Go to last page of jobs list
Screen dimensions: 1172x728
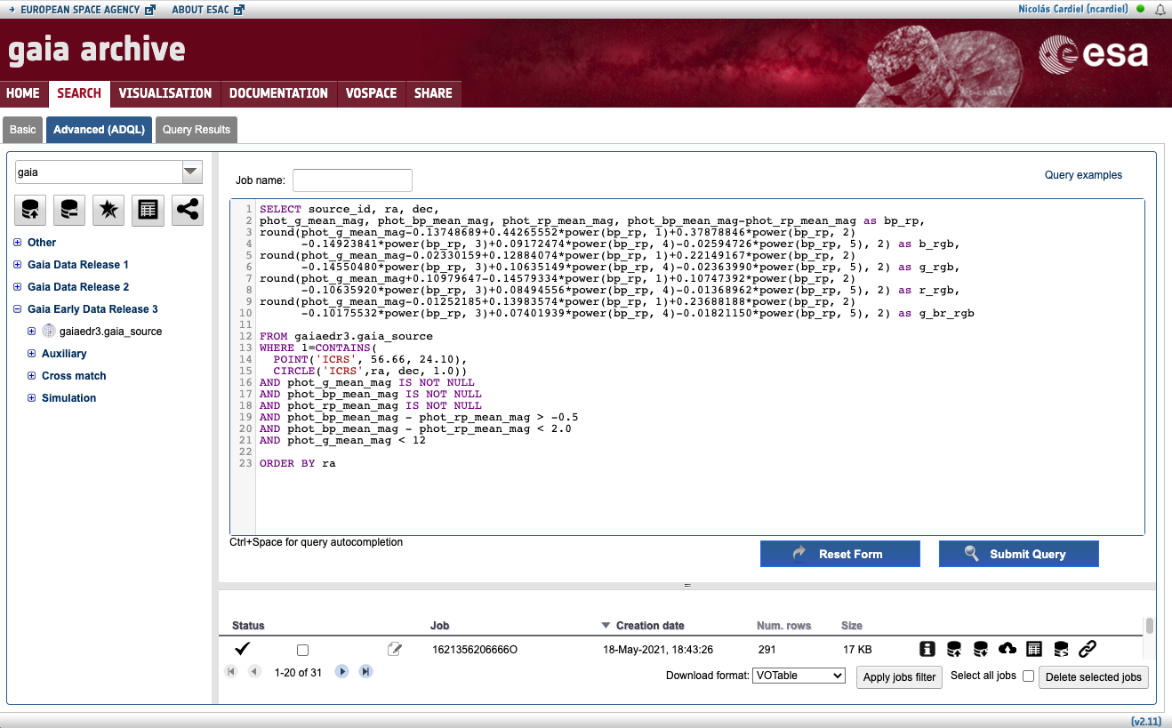[x=365, y=672]
